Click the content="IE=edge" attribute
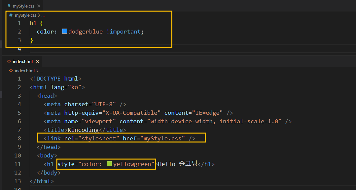The width and height of the screenshot is (356, 190). click(x=194, y=113)
